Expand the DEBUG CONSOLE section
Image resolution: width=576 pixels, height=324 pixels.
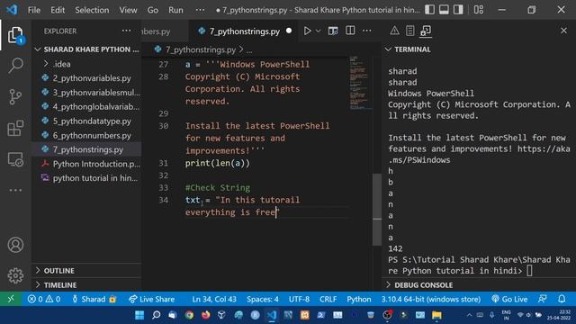tap(479, 285)
